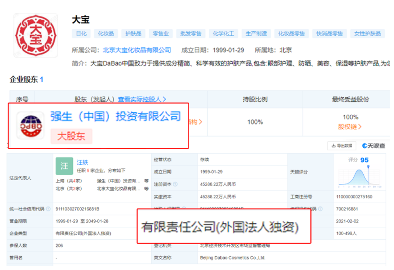
Task: Click 上海（共4家） region entry
Action: pos(69,181)
